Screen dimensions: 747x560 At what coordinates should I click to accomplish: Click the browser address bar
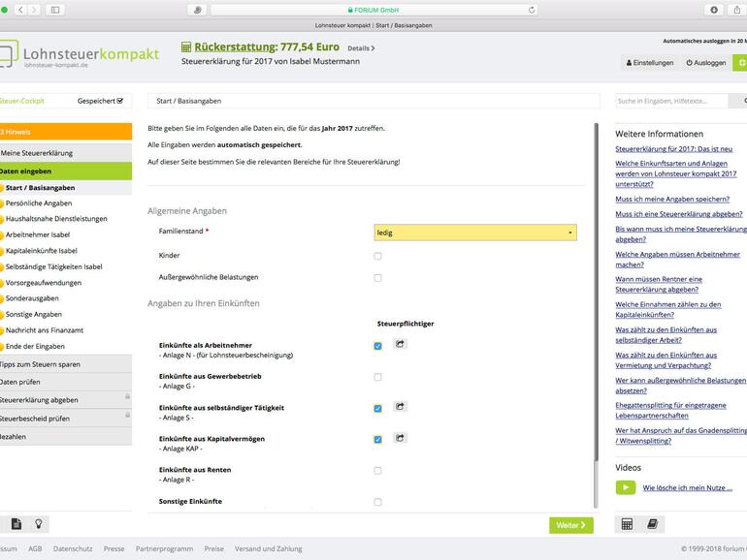coord(373,10)
